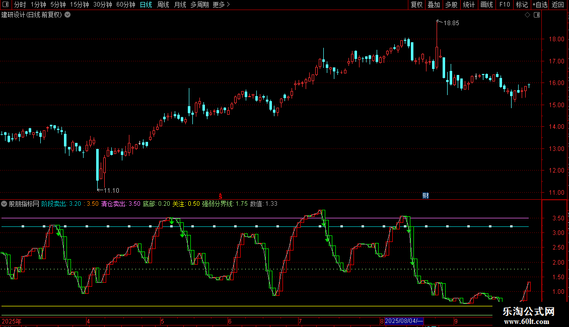Click month 7 on the time axis

(300, 321)
